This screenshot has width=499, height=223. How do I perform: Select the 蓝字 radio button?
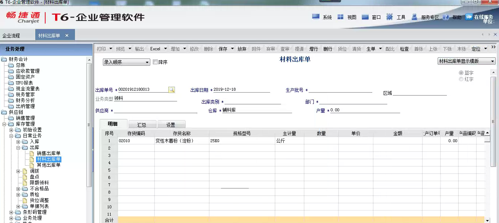461,73
